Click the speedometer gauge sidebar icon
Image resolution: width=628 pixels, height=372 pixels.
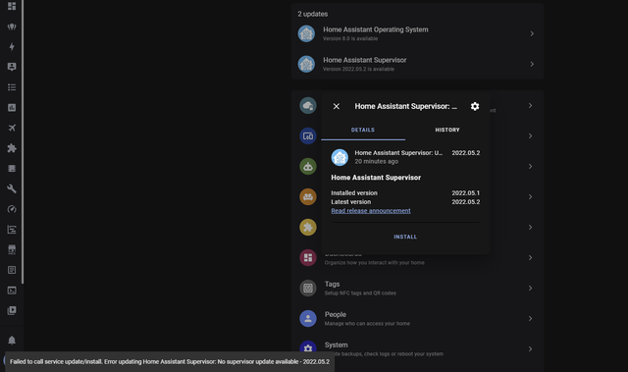click(x=12, y=209)
